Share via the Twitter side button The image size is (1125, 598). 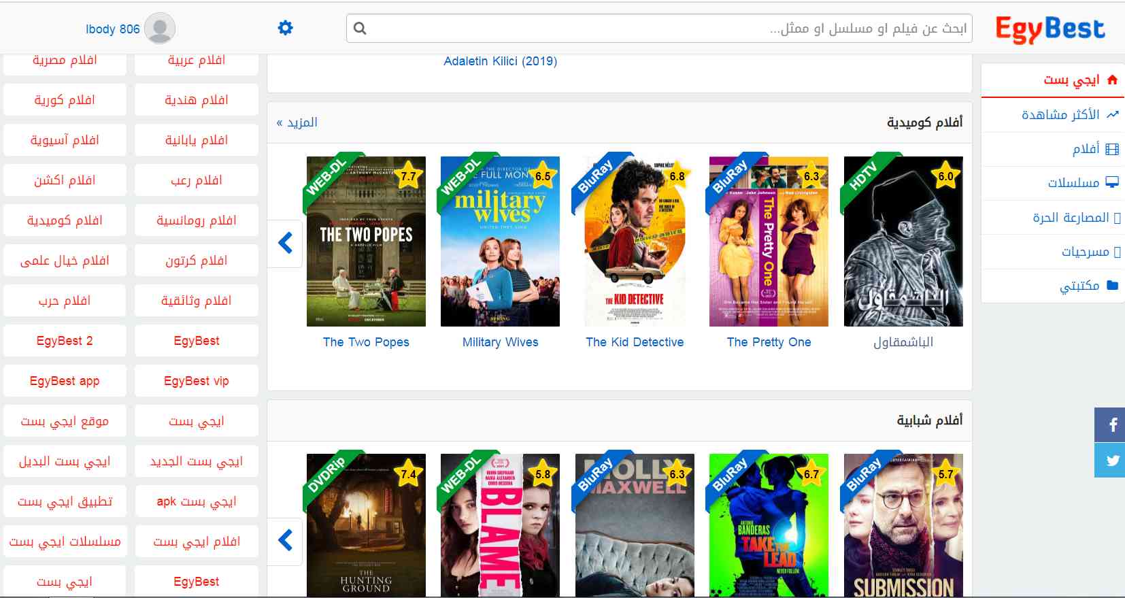(x=1110, y=460)
